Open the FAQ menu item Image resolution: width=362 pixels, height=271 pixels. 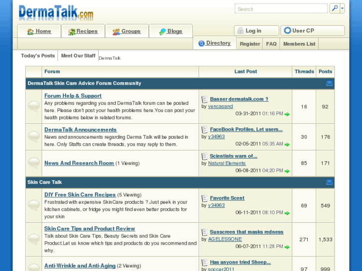coord(271,44)
